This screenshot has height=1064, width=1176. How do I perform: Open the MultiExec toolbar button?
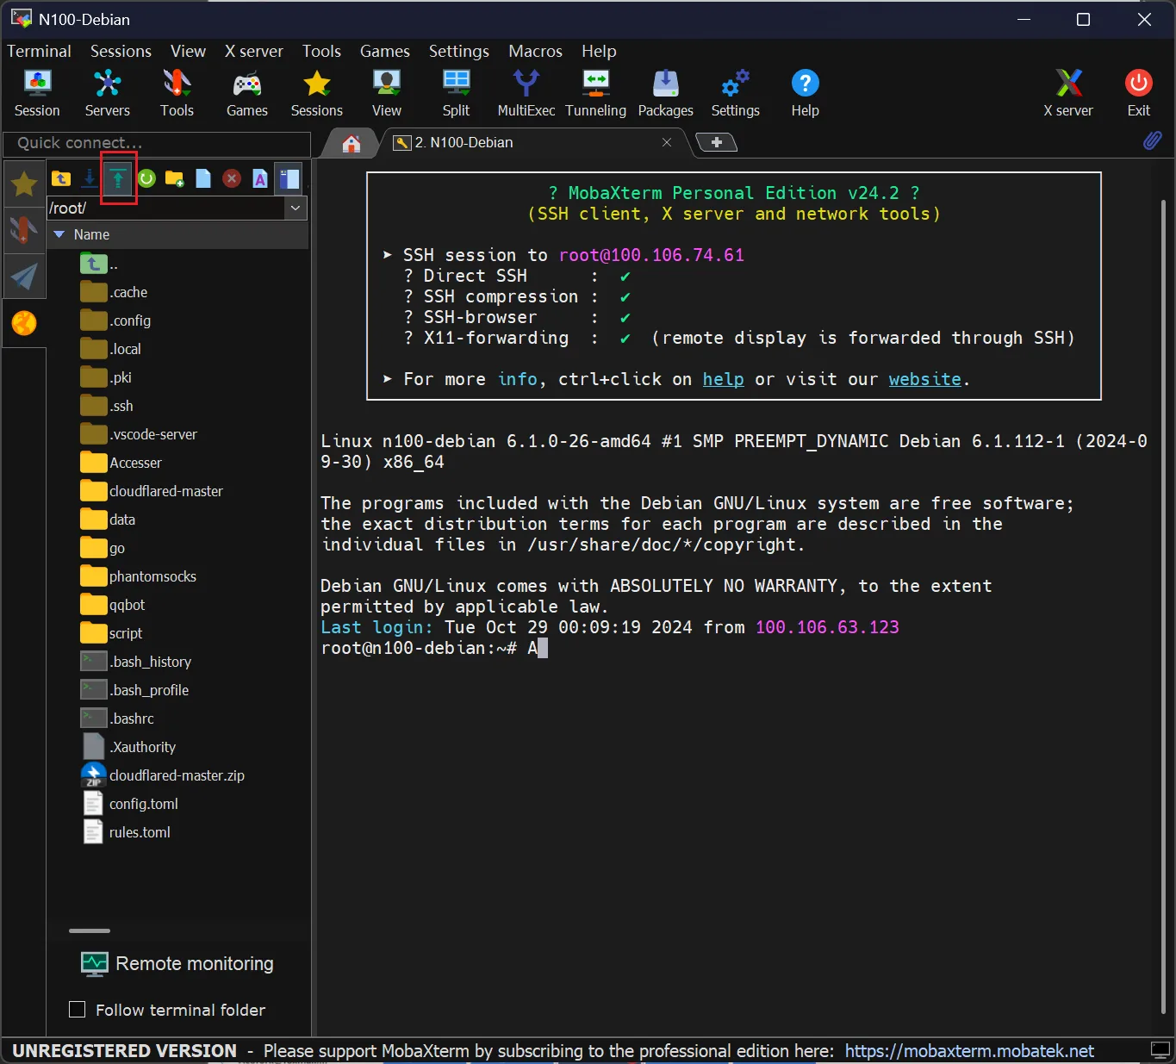click(x=526, y=93)
